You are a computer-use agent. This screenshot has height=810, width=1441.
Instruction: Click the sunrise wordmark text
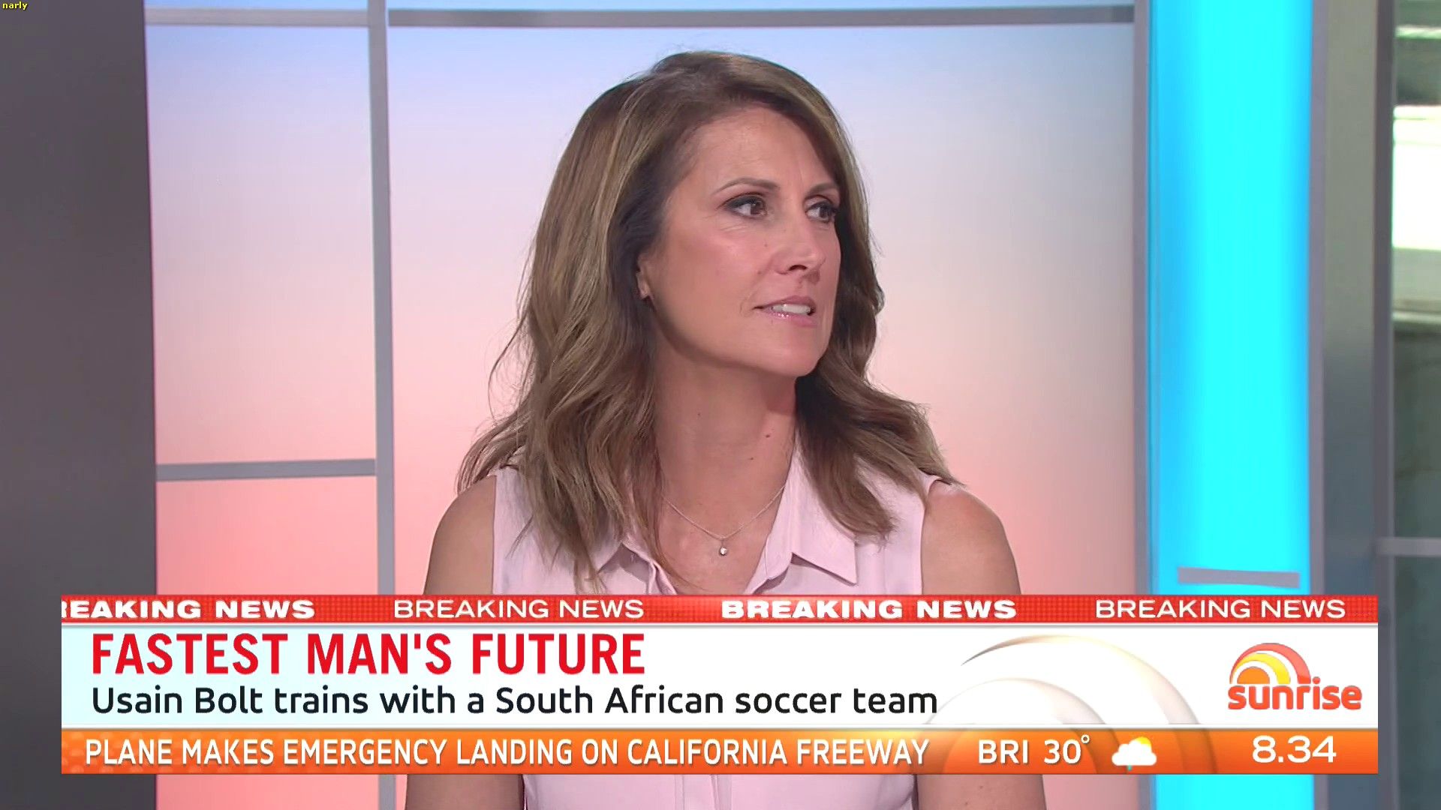[x=1294, y=695]
